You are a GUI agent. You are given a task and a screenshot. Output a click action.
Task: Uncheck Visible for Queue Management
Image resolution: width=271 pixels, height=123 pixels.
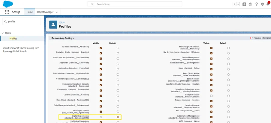point(211,59)
